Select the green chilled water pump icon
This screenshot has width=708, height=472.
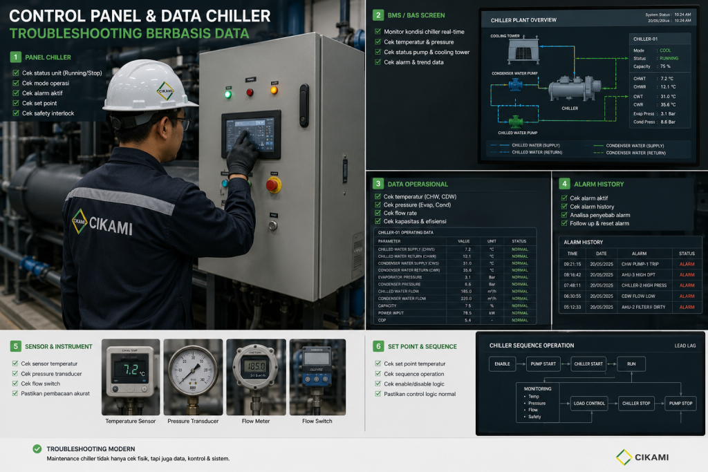(x=516, y=122)
